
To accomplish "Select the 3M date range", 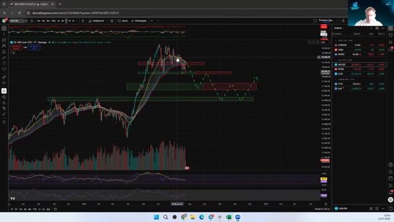I will click(x=25, y=209).
